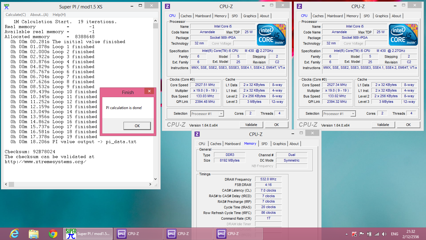Click the '1M Calculation Start. 19 iterations.' line
This screenshot has width=426, height=240.
point(65,22)
